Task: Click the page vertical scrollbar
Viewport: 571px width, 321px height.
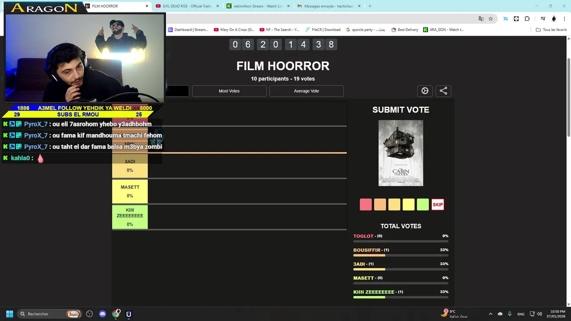Action: tap(568, 97)
